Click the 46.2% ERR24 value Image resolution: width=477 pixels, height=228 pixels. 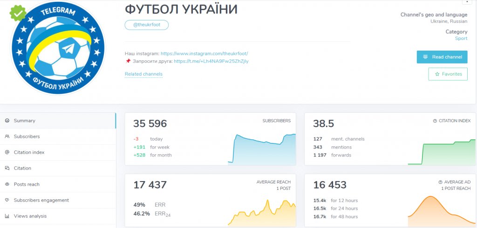[142, 214]
